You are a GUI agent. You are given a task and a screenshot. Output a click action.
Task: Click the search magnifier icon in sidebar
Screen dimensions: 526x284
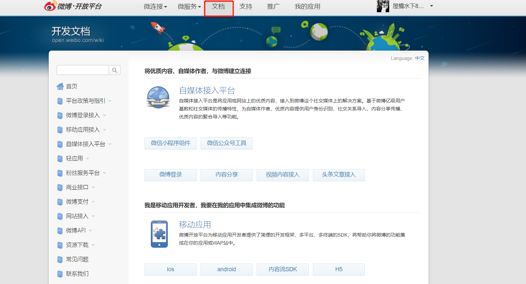click(x=115, y=70)
